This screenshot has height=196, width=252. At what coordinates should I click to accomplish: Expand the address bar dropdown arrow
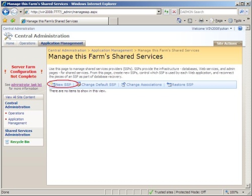[159, 12]
